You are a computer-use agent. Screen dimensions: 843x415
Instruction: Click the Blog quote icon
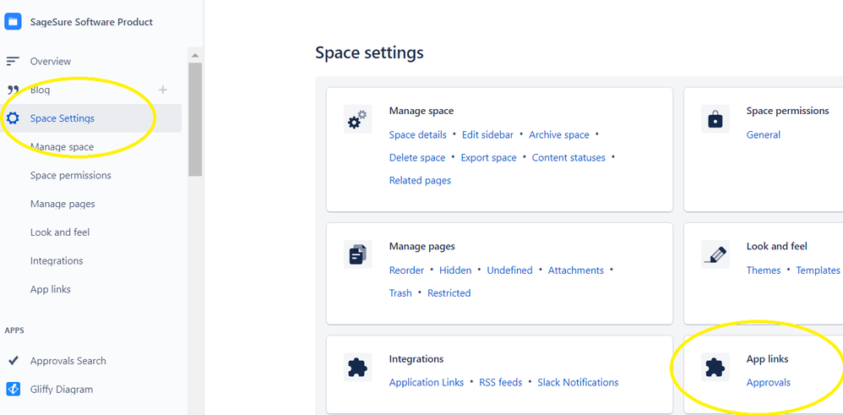pyautogui.click(x=13, y=90)
